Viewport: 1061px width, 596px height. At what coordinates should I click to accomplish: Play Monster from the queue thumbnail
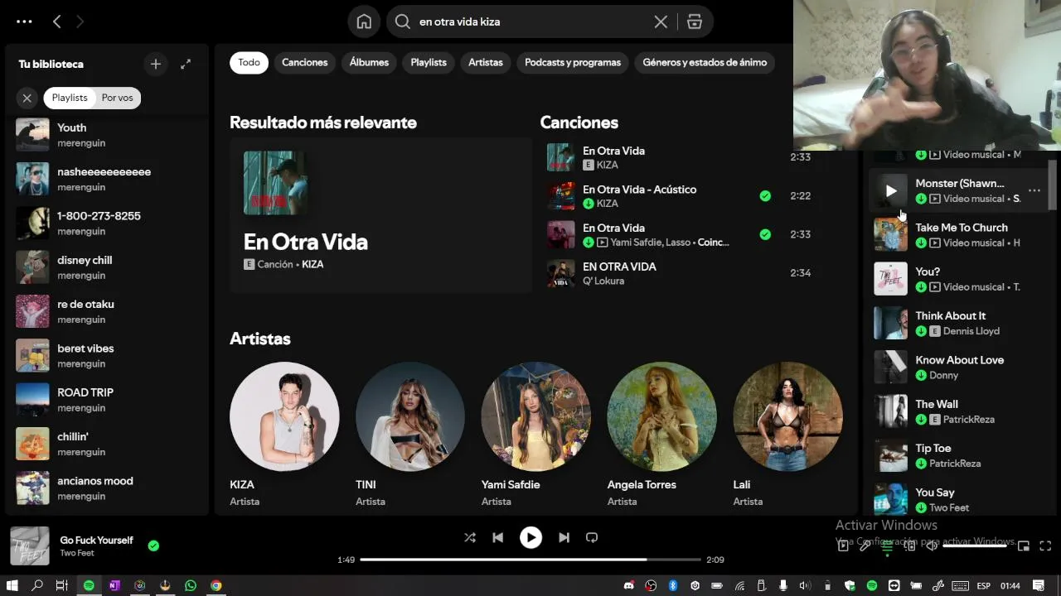coord(891,190)
